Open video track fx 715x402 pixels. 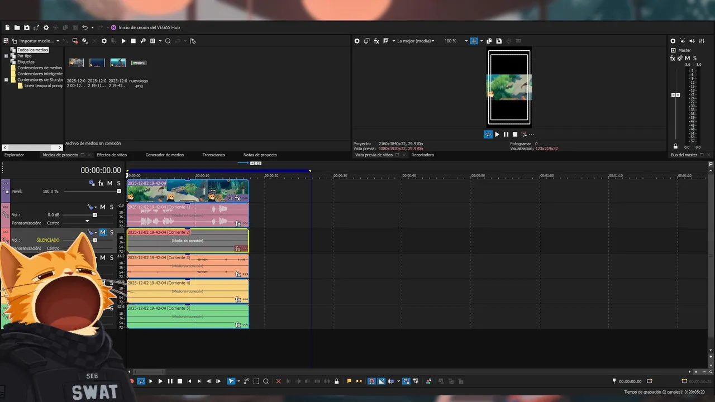(x=101, y=183)
